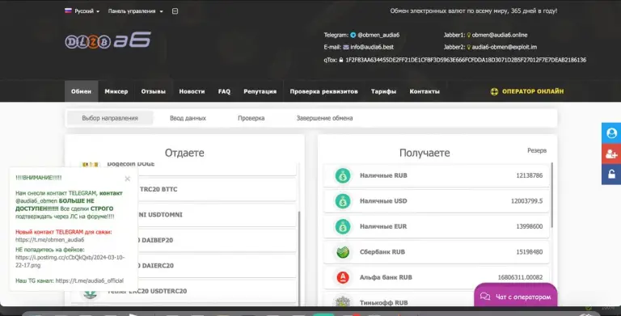Select the Ввод данных step tab
Viewport: 621px width, 316px height.
pyautogui.click(x=188, y=118)
